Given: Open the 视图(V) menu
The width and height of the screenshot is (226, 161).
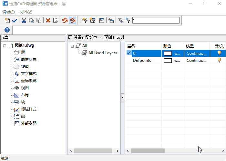Looking at the screenshot, I should pyautogui.click(x=26, y=12).
